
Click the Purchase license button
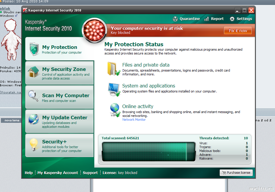click(x=236, y=173)
